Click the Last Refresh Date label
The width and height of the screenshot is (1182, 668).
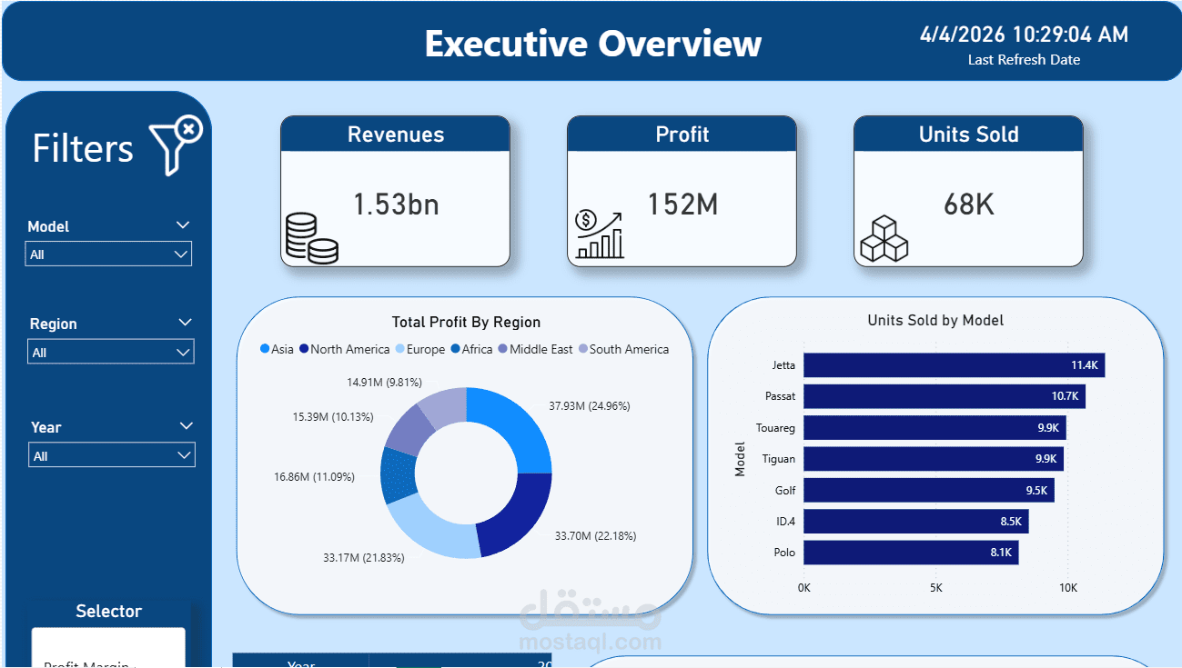click(x=1024, y=60)
